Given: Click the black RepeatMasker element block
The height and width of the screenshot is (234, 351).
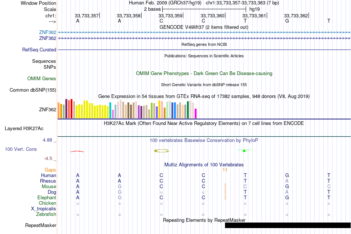Looking at the screenshot, I should click(288, 225).
